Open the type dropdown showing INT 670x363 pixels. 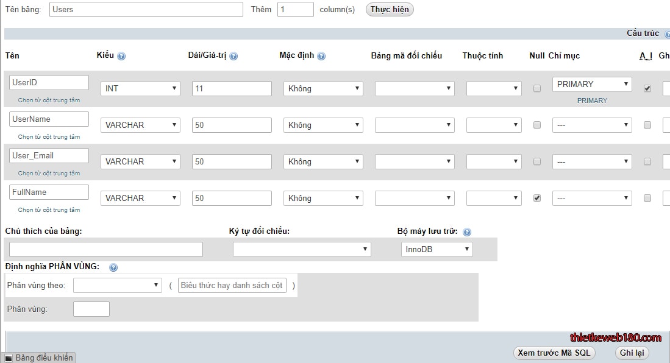click(140, 88)
